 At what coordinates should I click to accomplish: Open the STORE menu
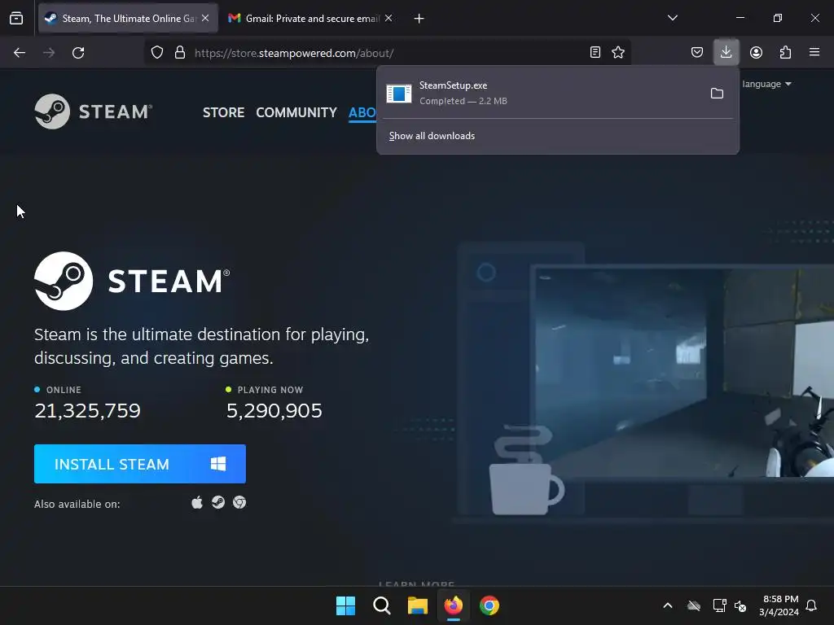coord(223,112)
